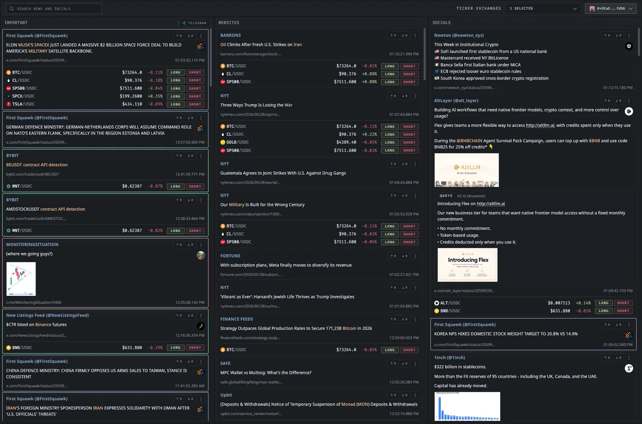Select the Important column header

click(16, 23)
